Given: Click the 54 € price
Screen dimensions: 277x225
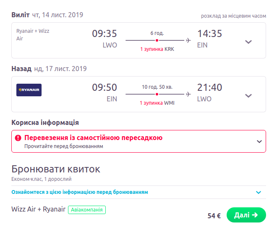Looking at the screenshot, I should pos(214,216).
